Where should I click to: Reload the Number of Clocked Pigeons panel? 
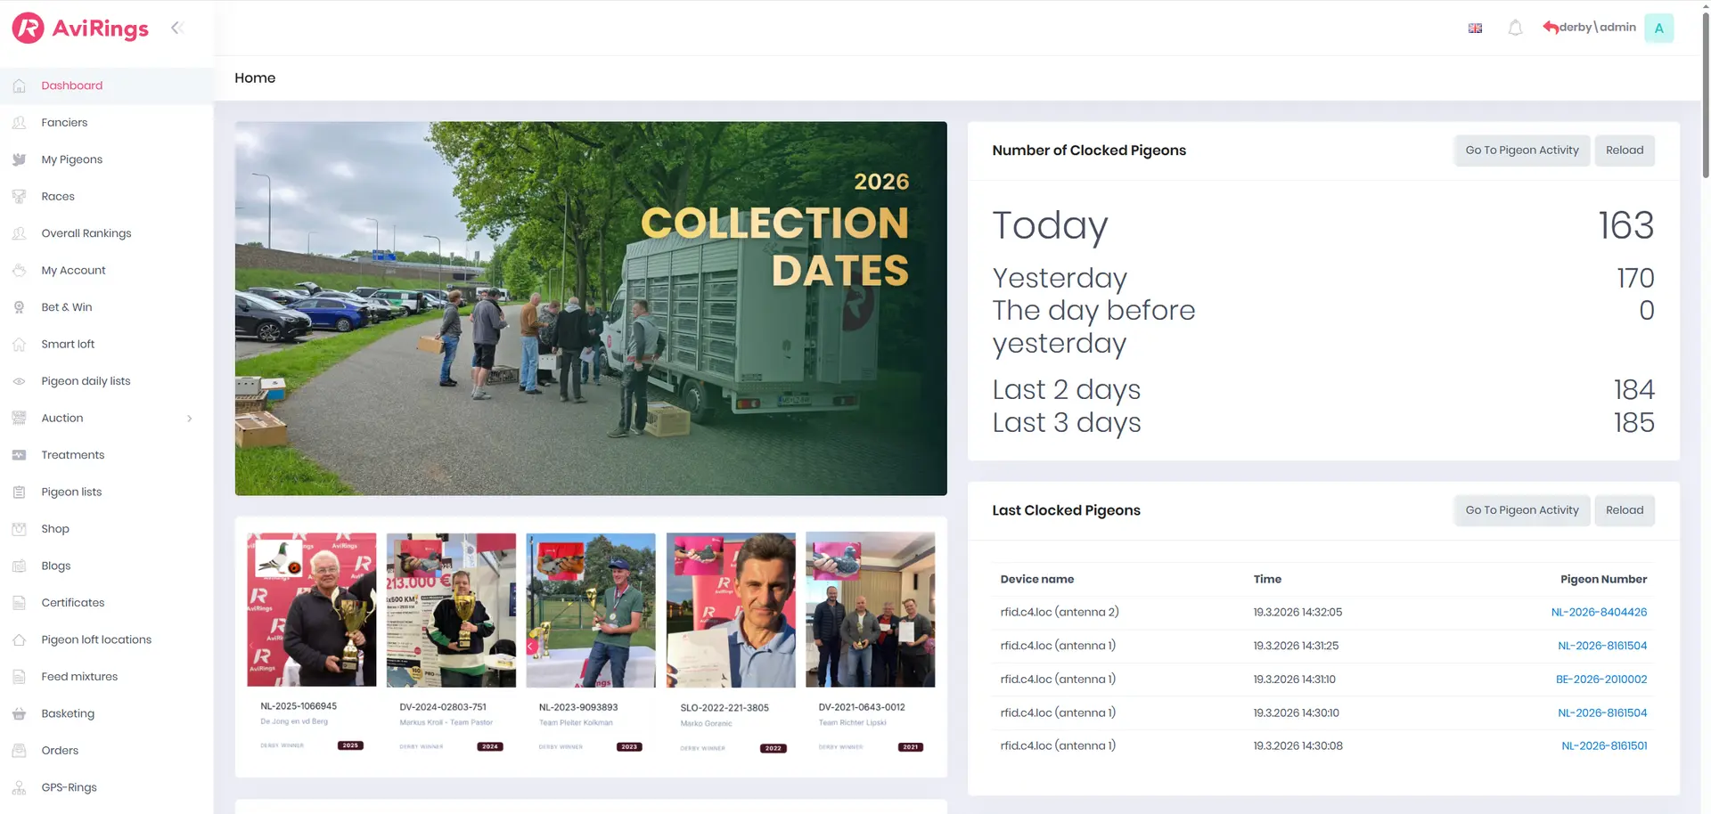(1624, 151)
